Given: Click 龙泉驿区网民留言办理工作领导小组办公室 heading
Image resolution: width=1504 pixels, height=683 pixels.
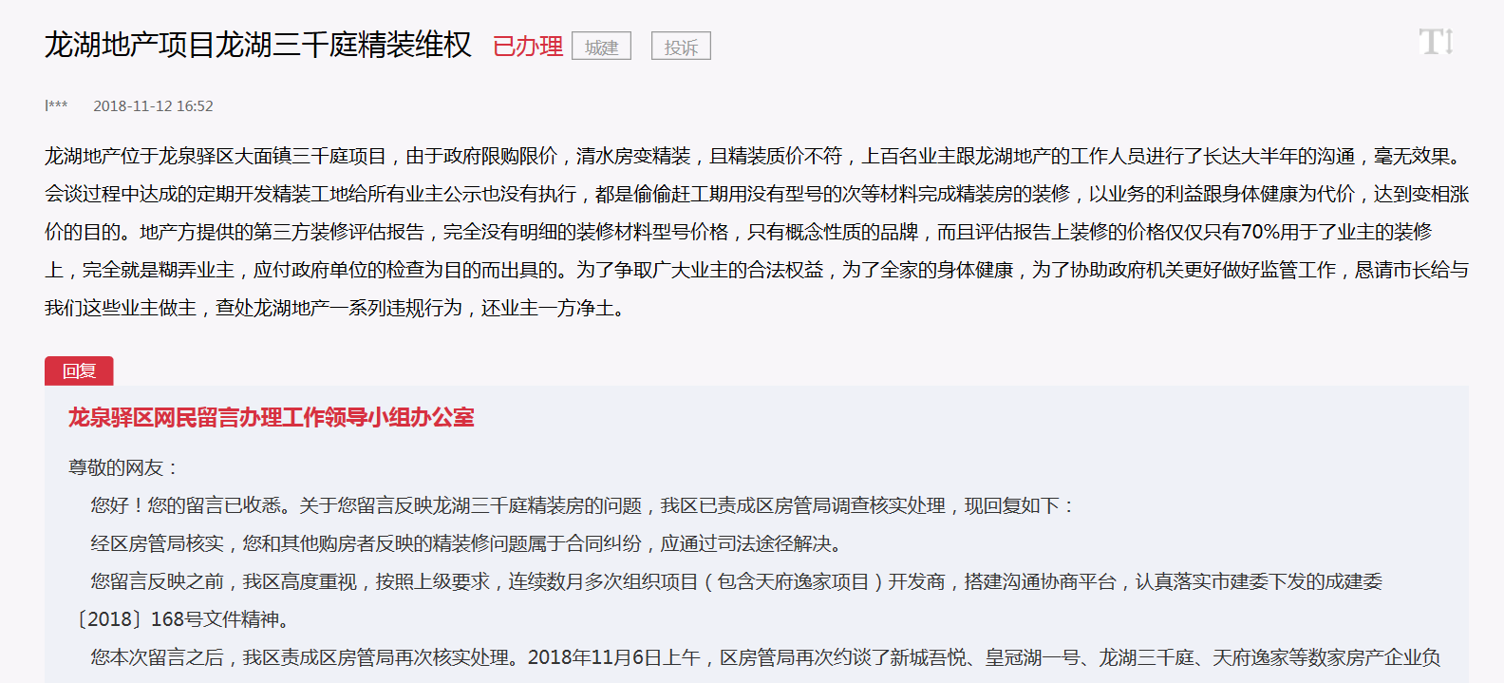Looking at the screenshot, I should (272, 418).
